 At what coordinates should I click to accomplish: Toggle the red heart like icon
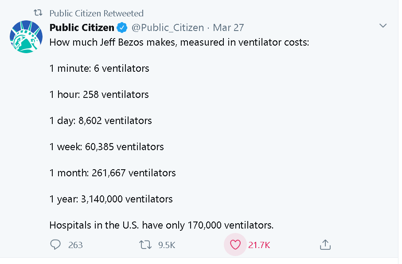click(x=235, y=245)
